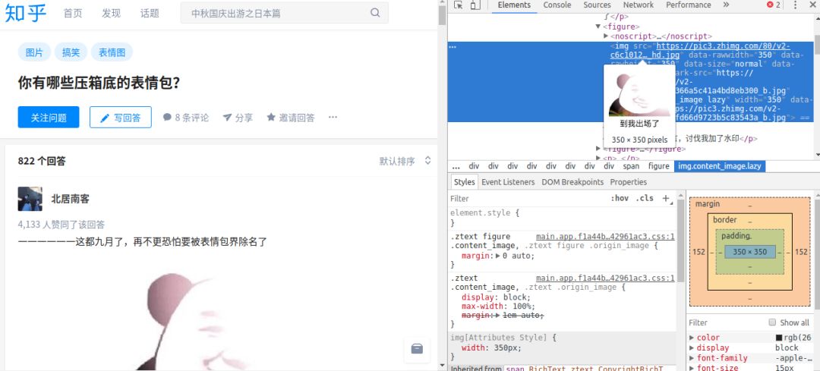Go to 话题 in Zhihu nav
The height and width of the screenshot is (371, 820).
point(150,13)
